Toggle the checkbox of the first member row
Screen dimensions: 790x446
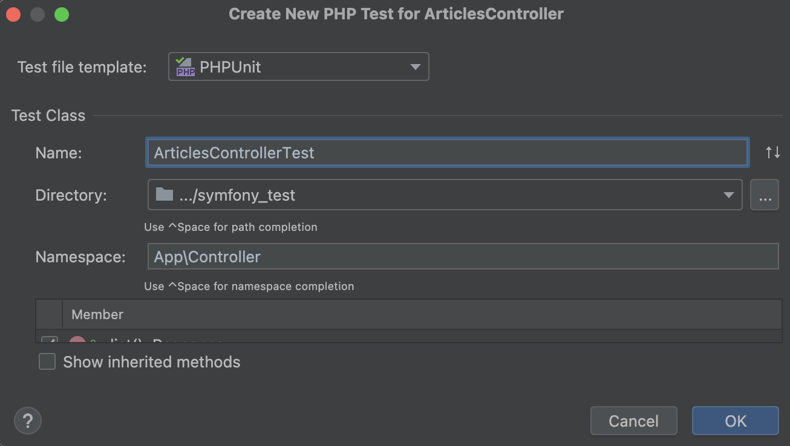tap(50, 341)
